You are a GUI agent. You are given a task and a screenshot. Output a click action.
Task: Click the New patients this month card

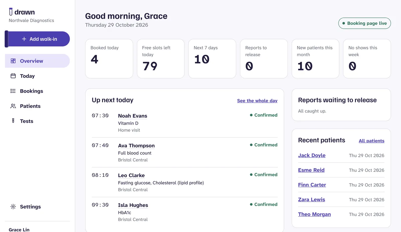pos(315,59)
